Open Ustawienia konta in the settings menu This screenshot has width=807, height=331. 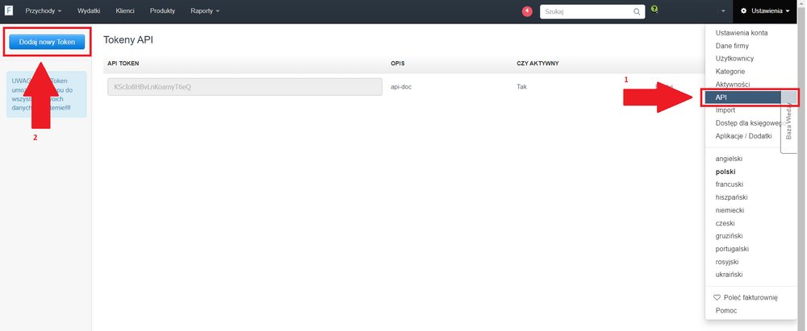coord(742,33)
